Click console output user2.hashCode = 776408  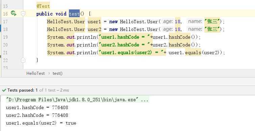click(37, 115)
